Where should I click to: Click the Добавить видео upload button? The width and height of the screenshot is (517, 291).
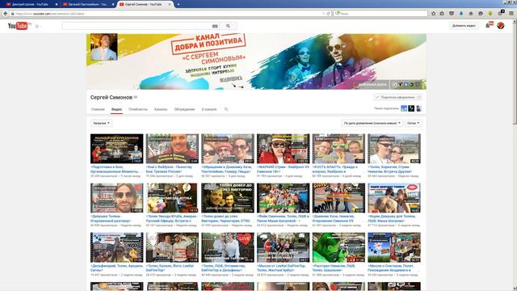click(464, 26)
